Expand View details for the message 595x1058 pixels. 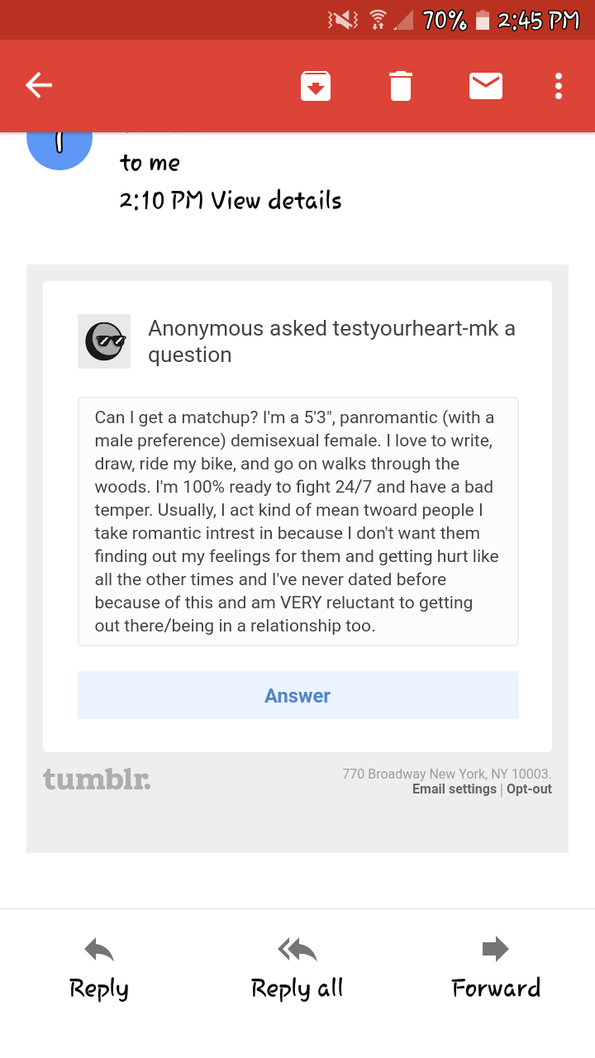[276, 200]
